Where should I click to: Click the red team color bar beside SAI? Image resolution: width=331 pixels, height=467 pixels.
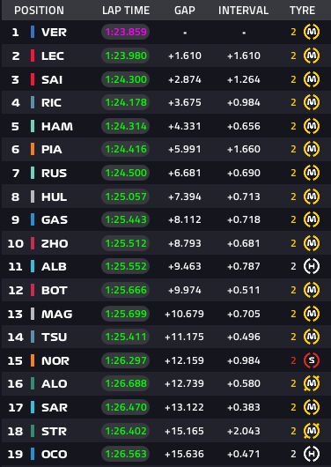click(x=33, y=79)
